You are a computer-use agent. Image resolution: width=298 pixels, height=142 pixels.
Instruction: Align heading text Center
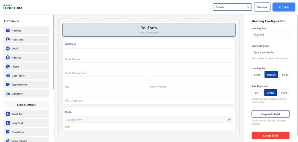[x=270, y=93]
